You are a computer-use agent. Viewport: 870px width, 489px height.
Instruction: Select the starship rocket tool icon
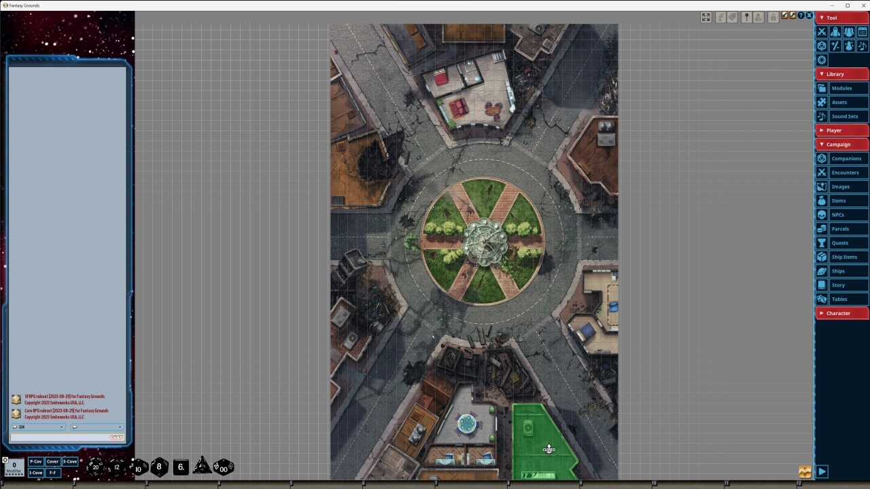pos(834,31)
